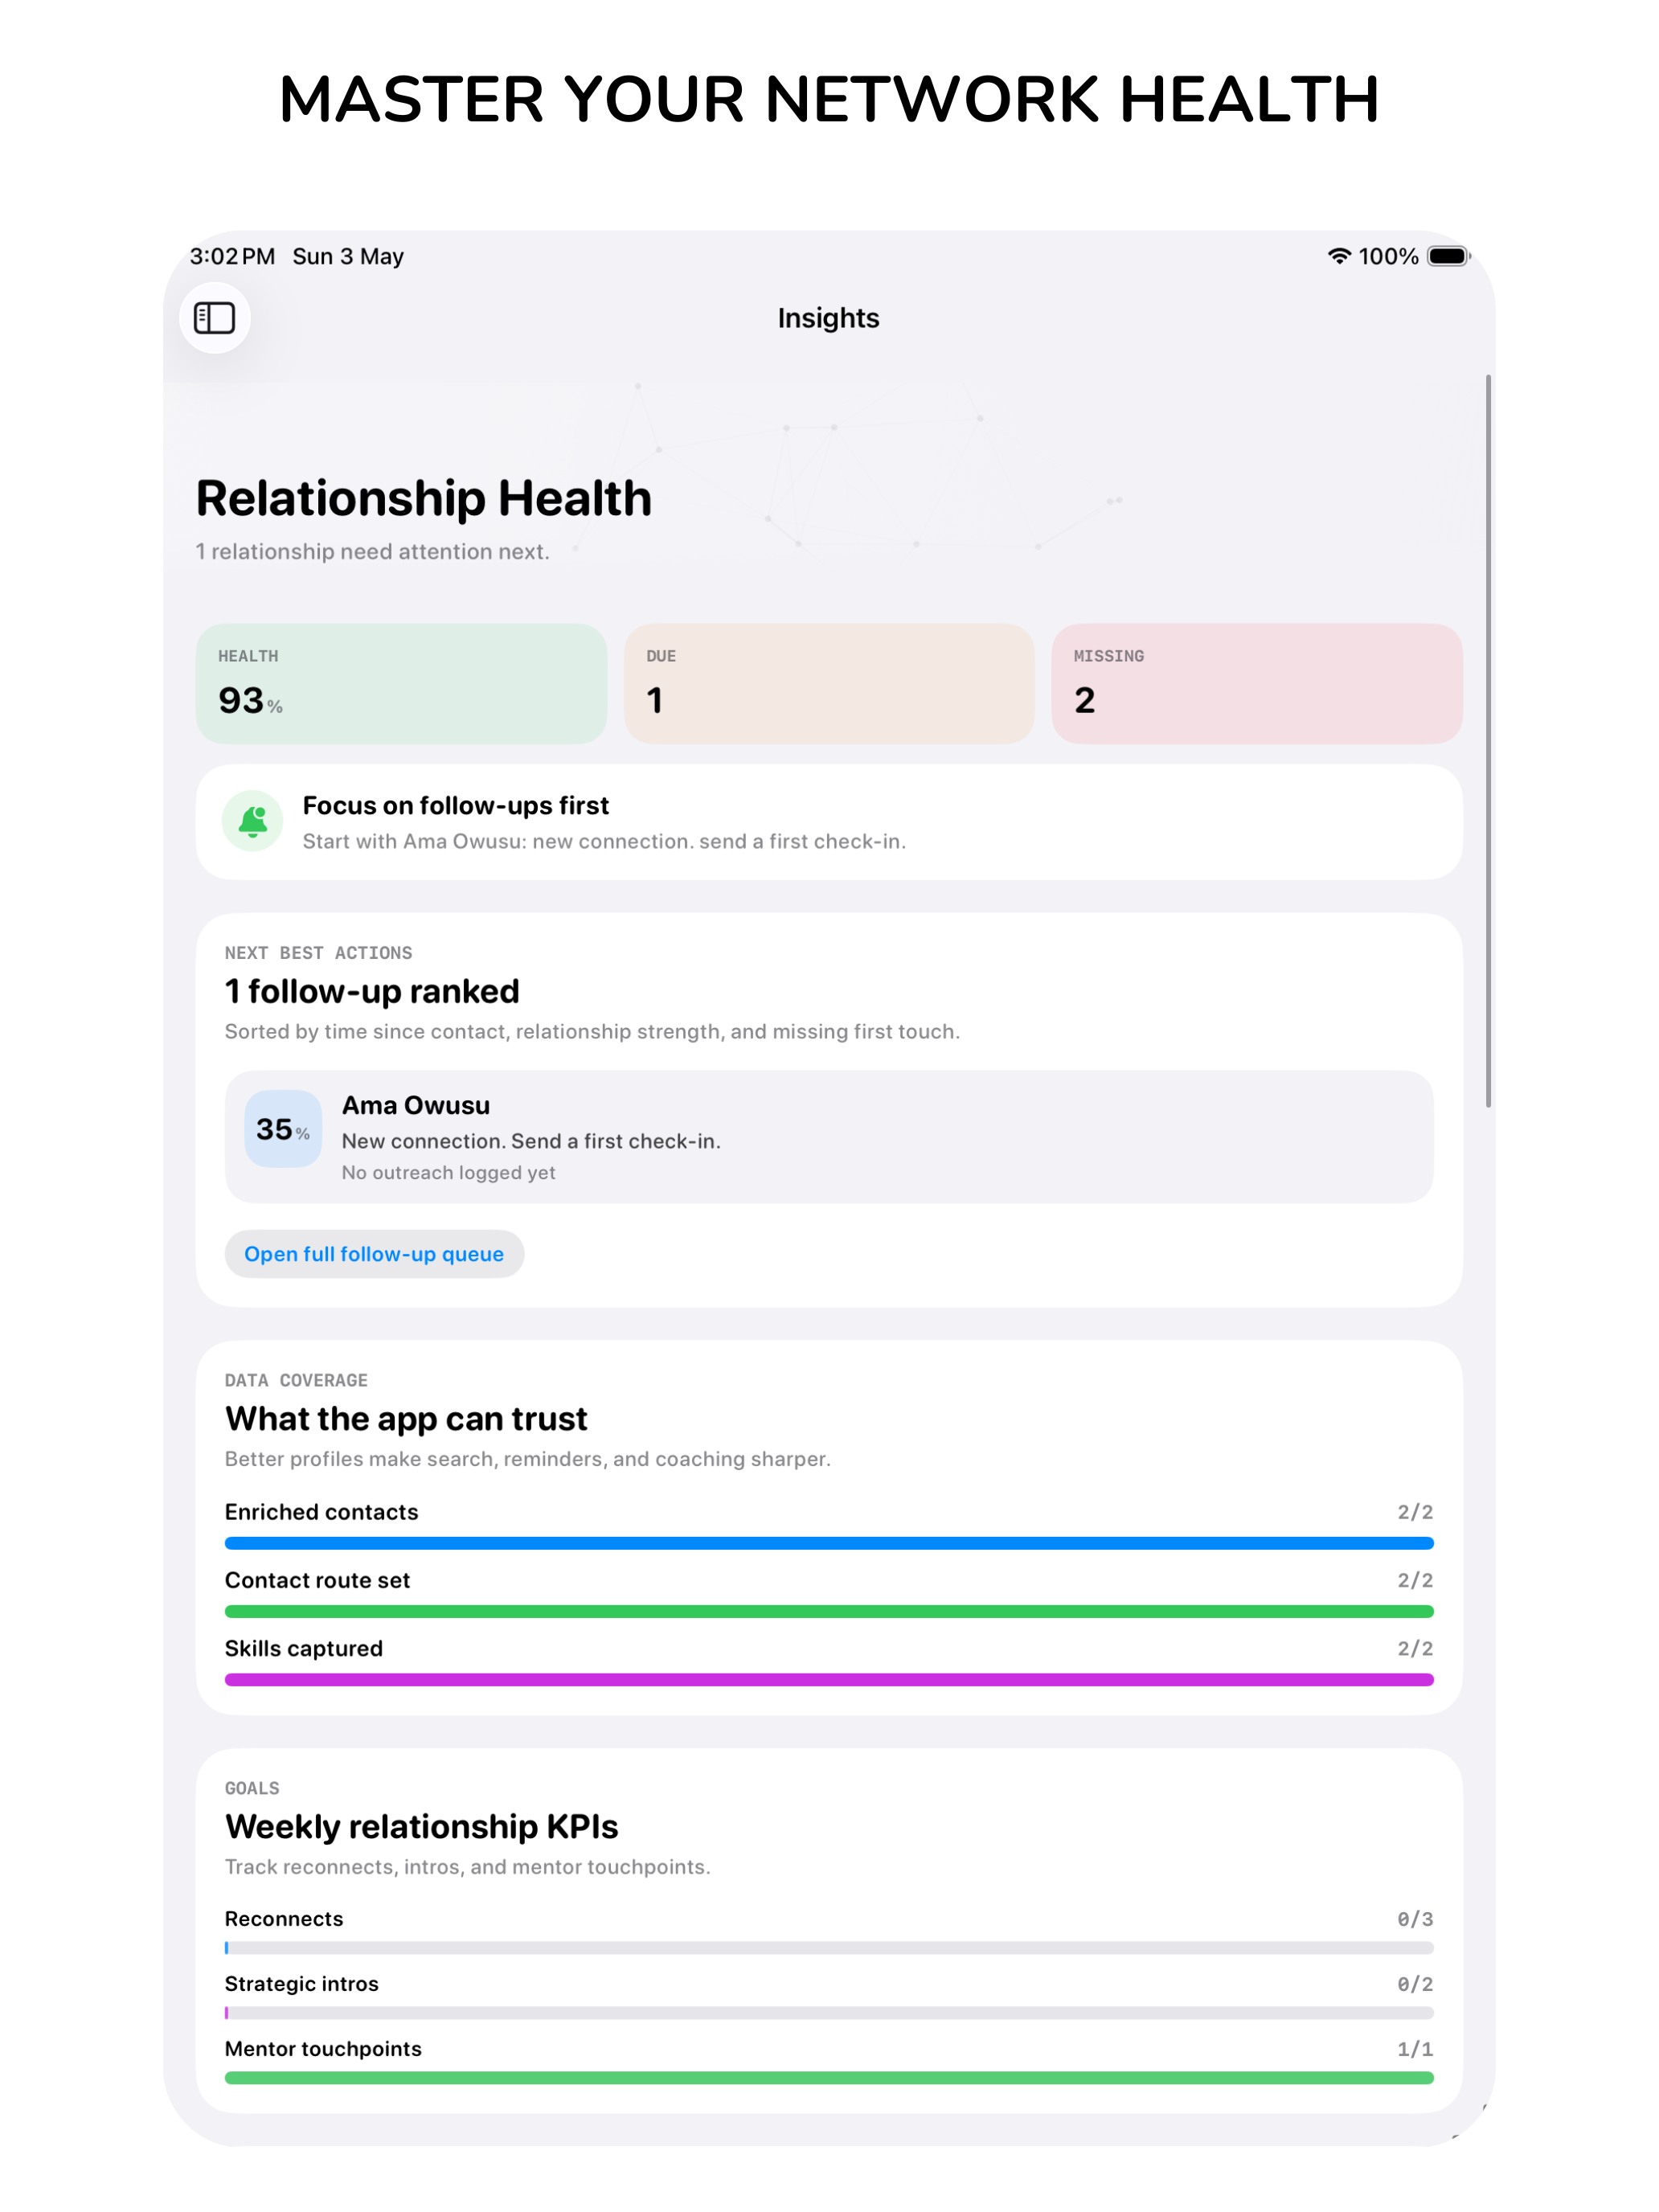Click the 3:02 PM clock
The width and height of the screenshot is (1659, 2212).
(x=232, y=256)
